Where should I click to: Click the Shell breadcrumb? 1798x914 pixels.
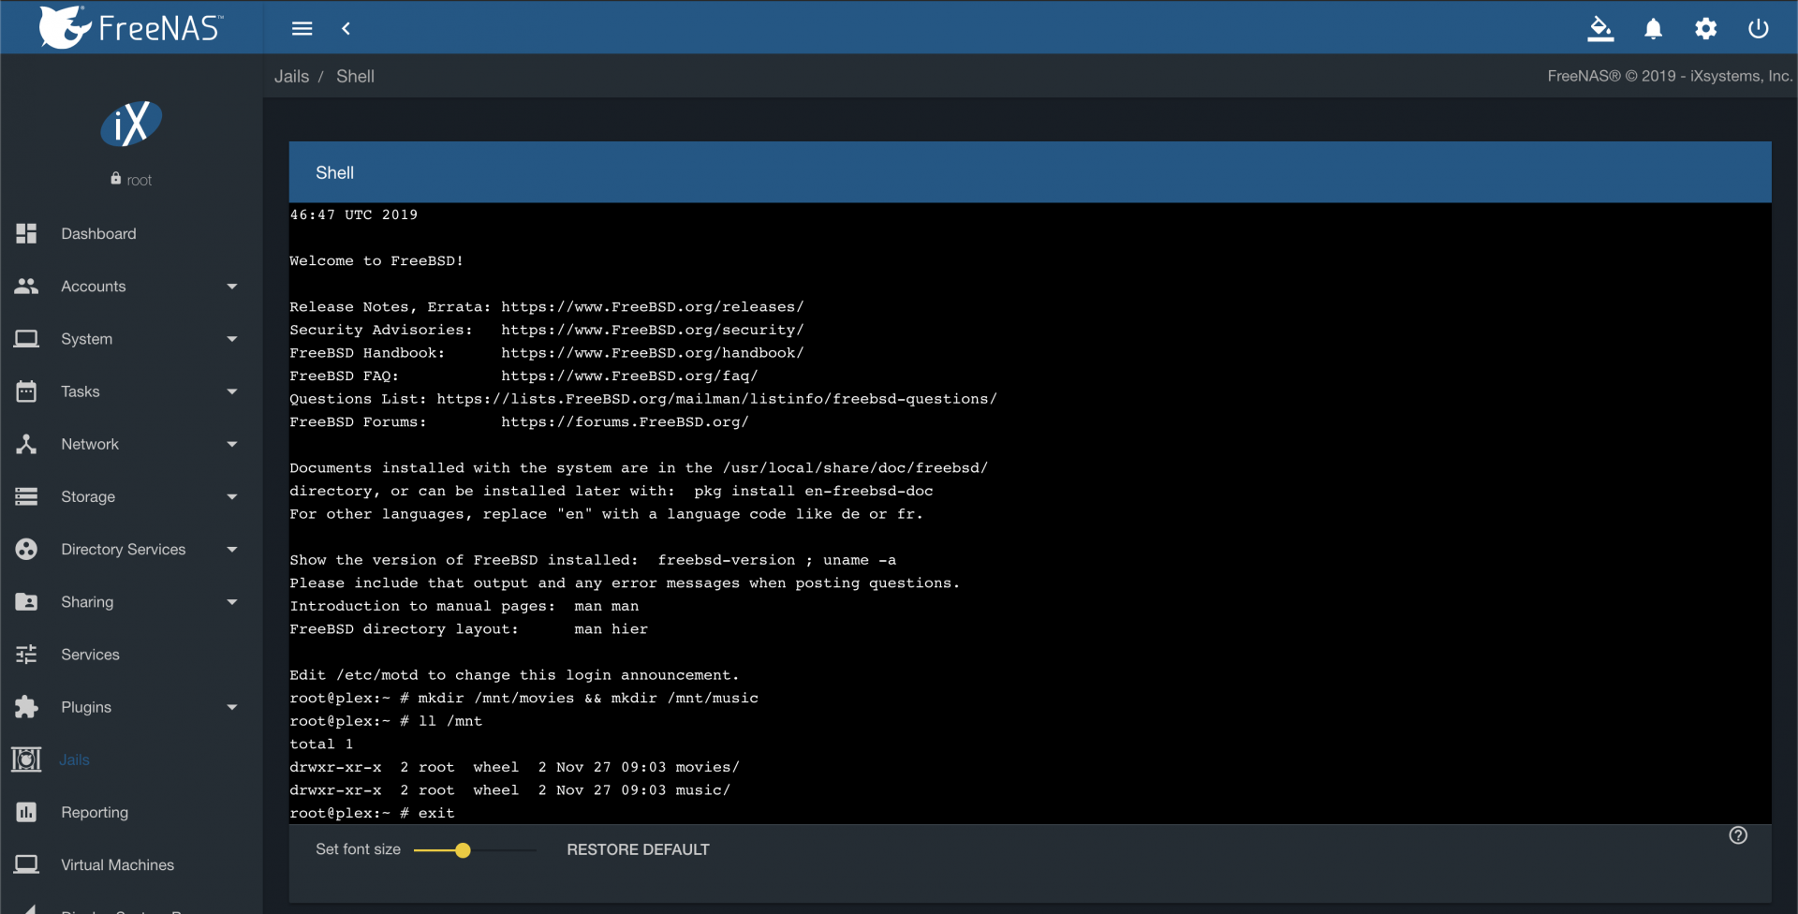355,76
